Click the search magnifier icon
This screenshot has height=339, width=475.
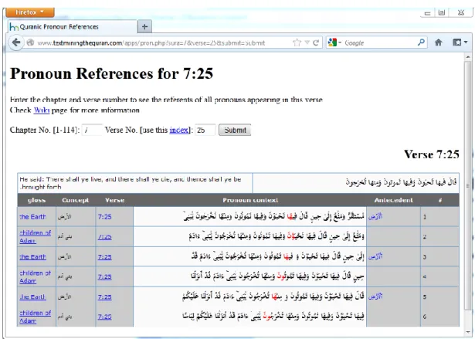(x=421, y=42)
